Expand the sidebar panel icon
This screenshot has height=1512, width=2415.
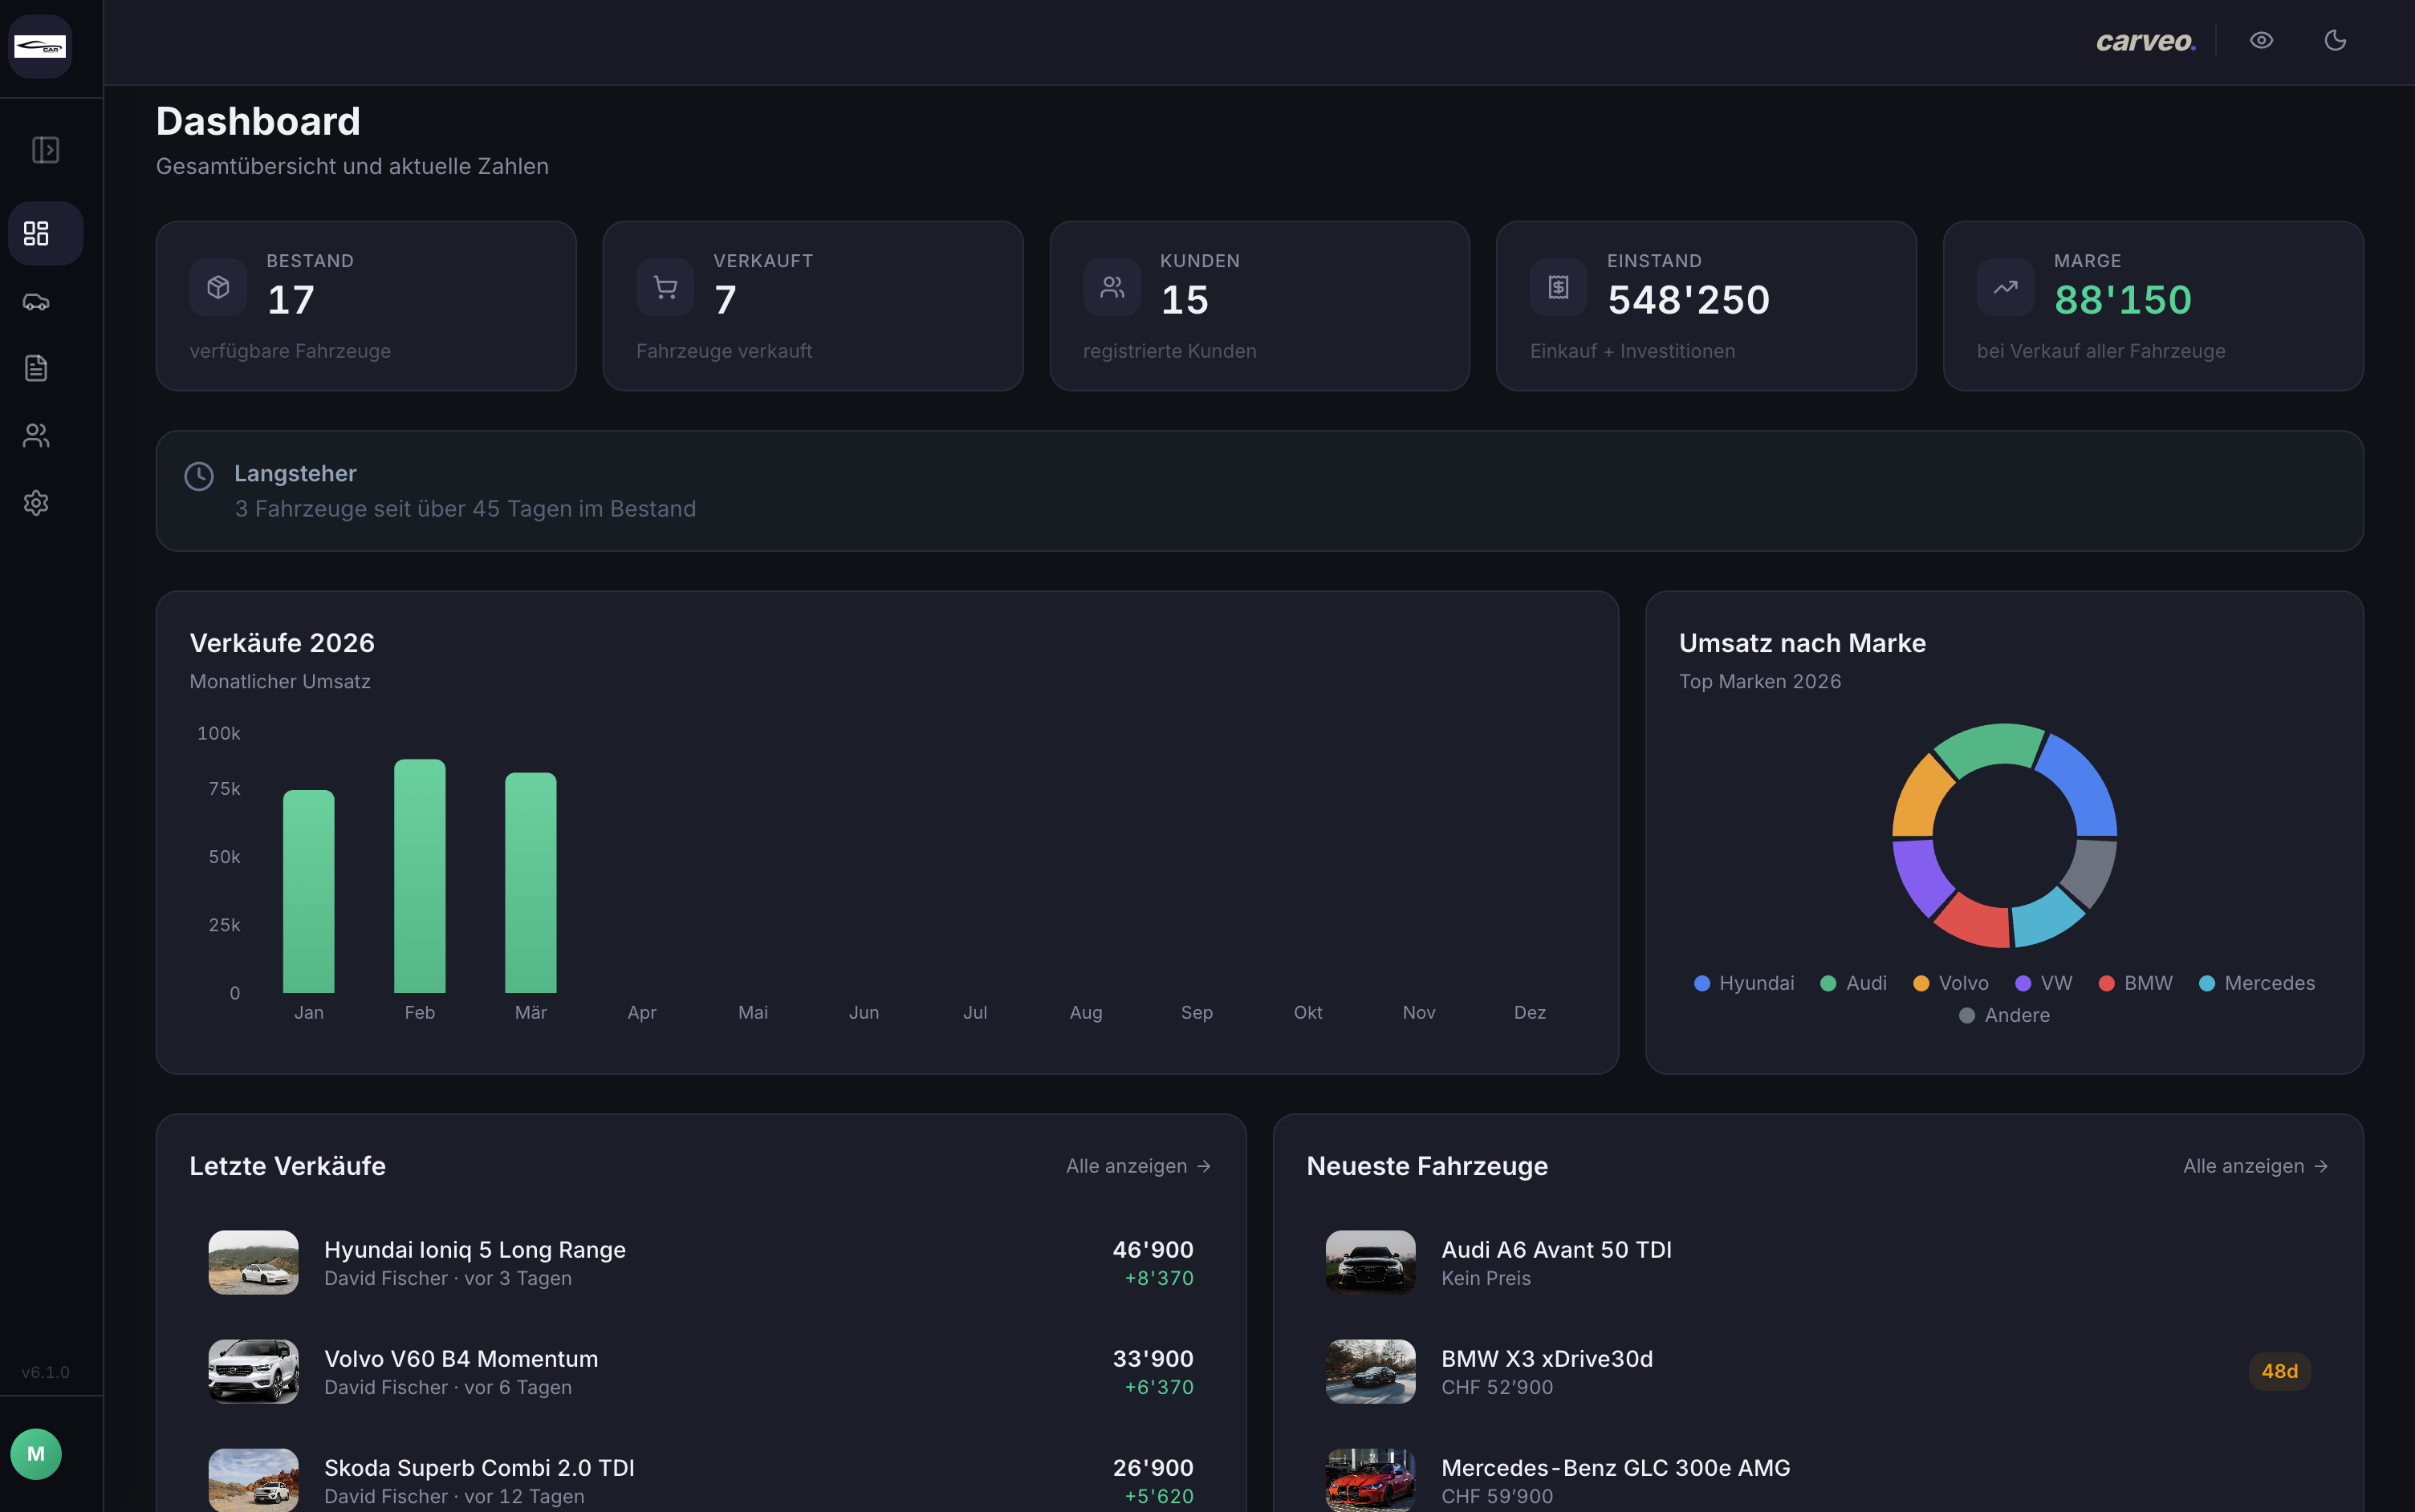(45, 150)
